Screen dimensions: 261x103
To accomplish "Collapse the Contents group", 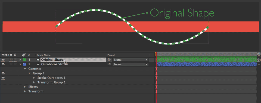I will [25, 69].
